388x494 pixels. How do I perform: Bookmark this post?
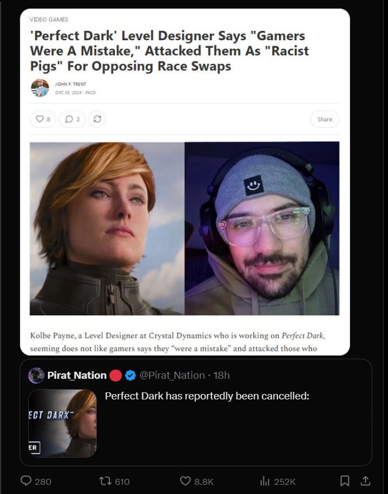coord(344,481)
